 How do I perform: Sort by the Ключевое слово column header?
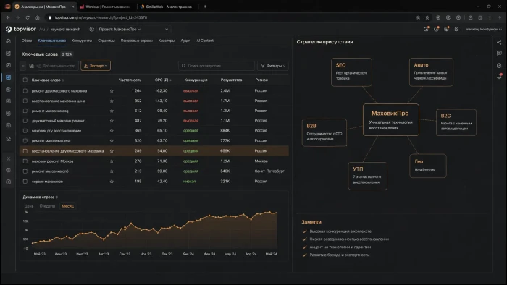48,80
